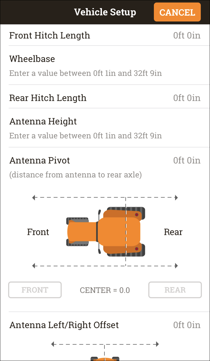Screen dimensions: 210x361
Task: Click the vertical dashed rear axle line
Action: 126,232
